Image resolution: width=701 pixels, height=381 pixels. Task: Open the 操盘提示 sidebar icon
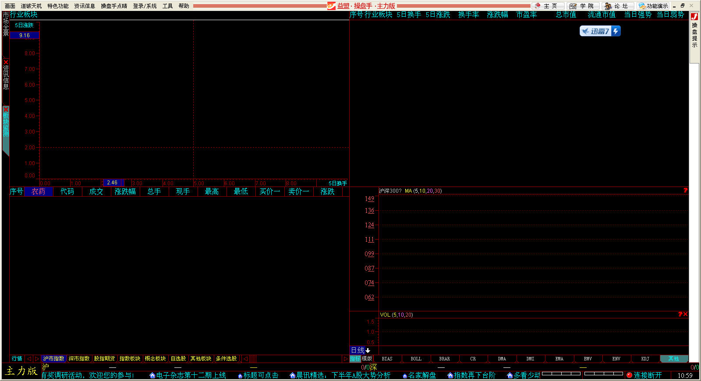[694, 31]
